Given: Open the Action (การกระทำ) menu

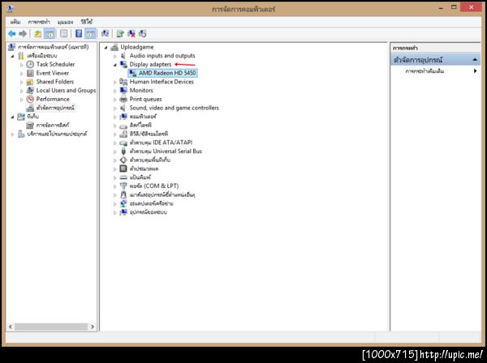Looking at the screenshot, I should click(x=39, y=22).
